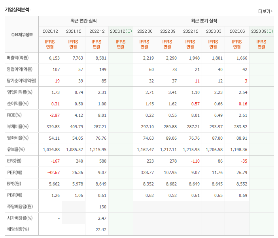Select the 7,763 sales value
Image resolution: width=278 pixels, height=238 pixels.
[x=78, y=58]
